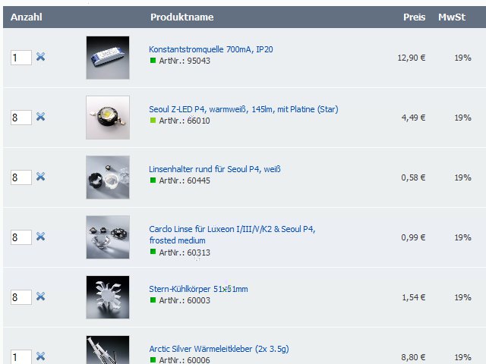Open Carclo Linse frosted medium product link
The width and height of the screenshot is (486, 364).
point(232,234)
